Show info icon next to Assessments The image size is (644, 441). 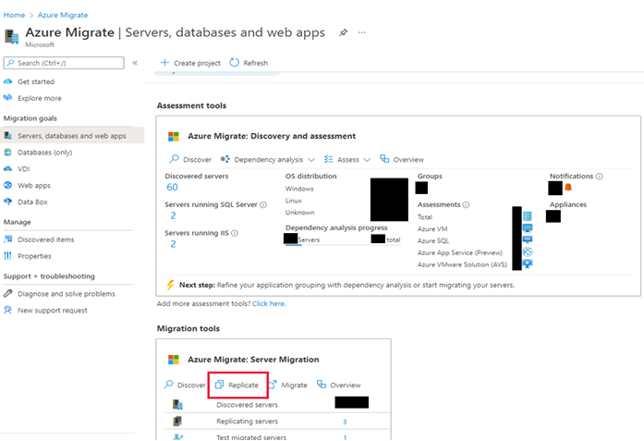point(466,204)
